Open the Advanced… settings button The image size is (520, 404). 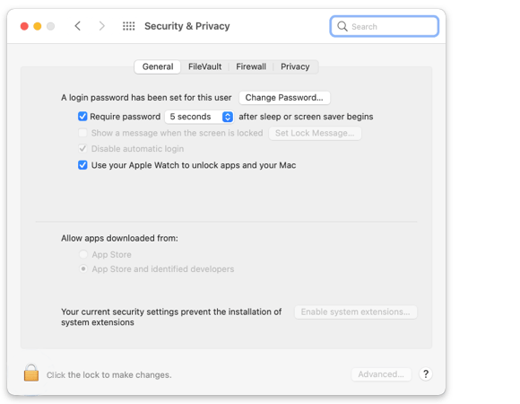[381, 374]
